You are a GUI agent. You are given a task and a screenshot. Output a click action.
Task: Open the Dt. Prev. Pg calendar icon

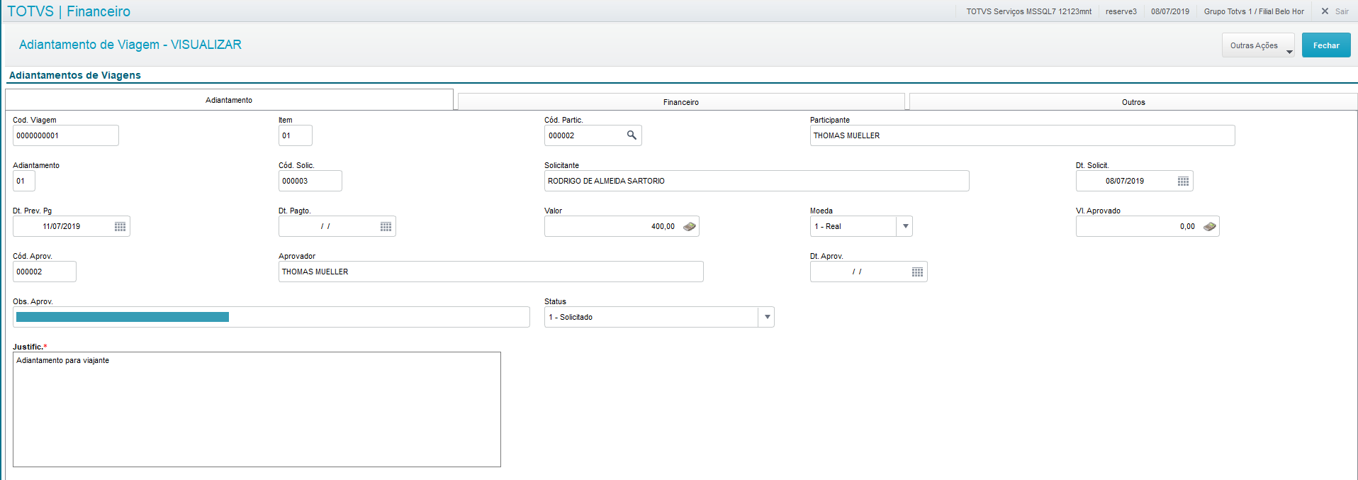point(120,227)
